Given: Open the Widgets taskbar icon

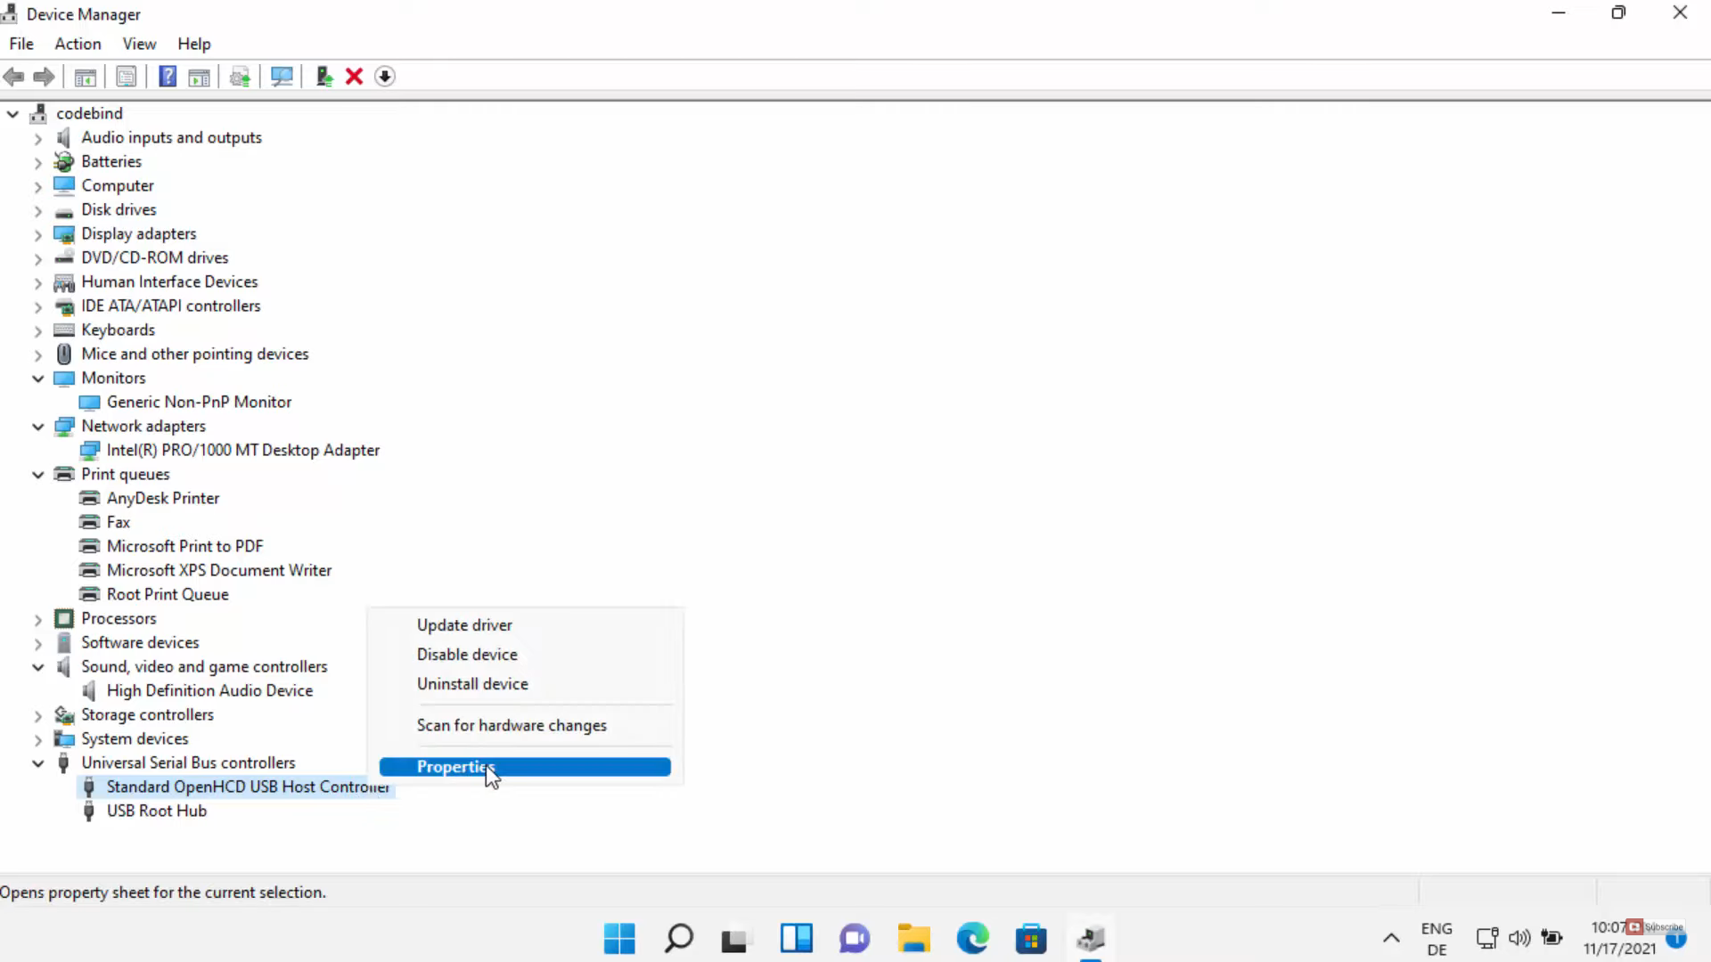Looking at the screenshot, I should point(796,938).
